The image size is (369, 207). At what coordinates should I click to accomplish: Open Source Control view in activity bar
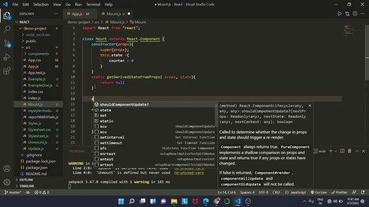tap(7, 43)
